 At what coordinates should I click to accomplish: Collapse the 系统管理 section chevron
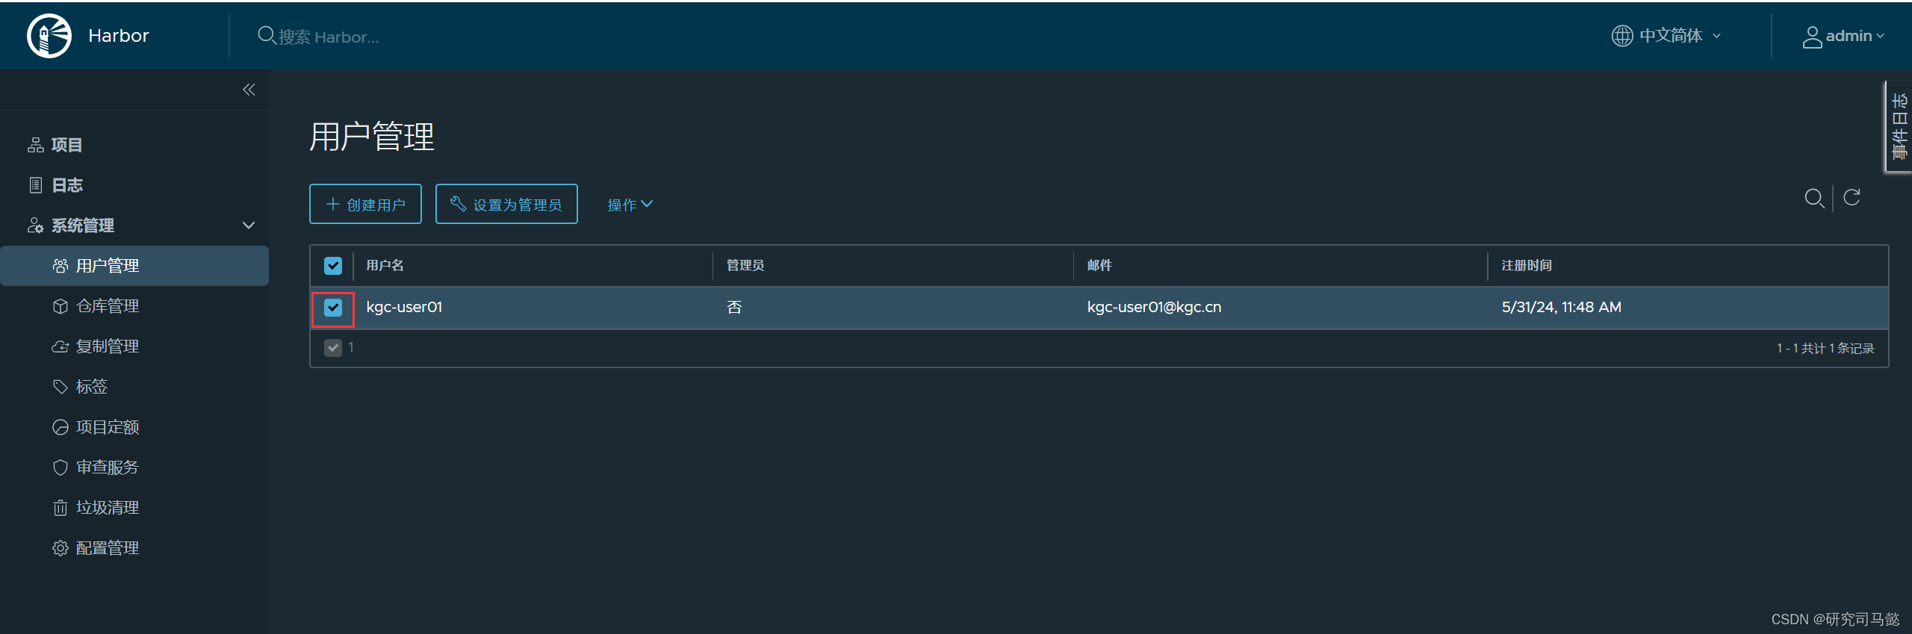tap(249, 226)
